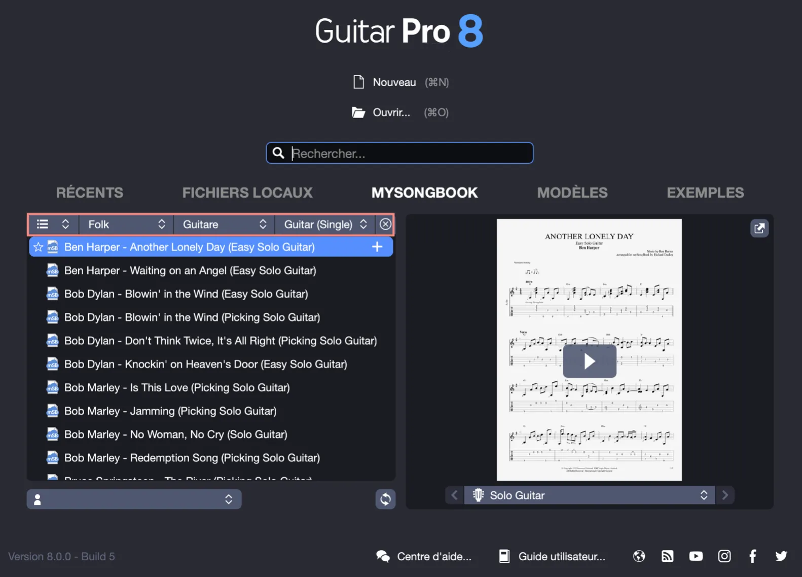Open the Facebook icon
Image resolution: width=802 pixels, height=577 pixels.
[x=752, y=556]
